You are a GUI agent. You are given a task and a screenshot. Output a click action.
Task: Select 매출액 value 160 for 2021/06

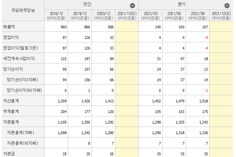(x=181, y=27)
